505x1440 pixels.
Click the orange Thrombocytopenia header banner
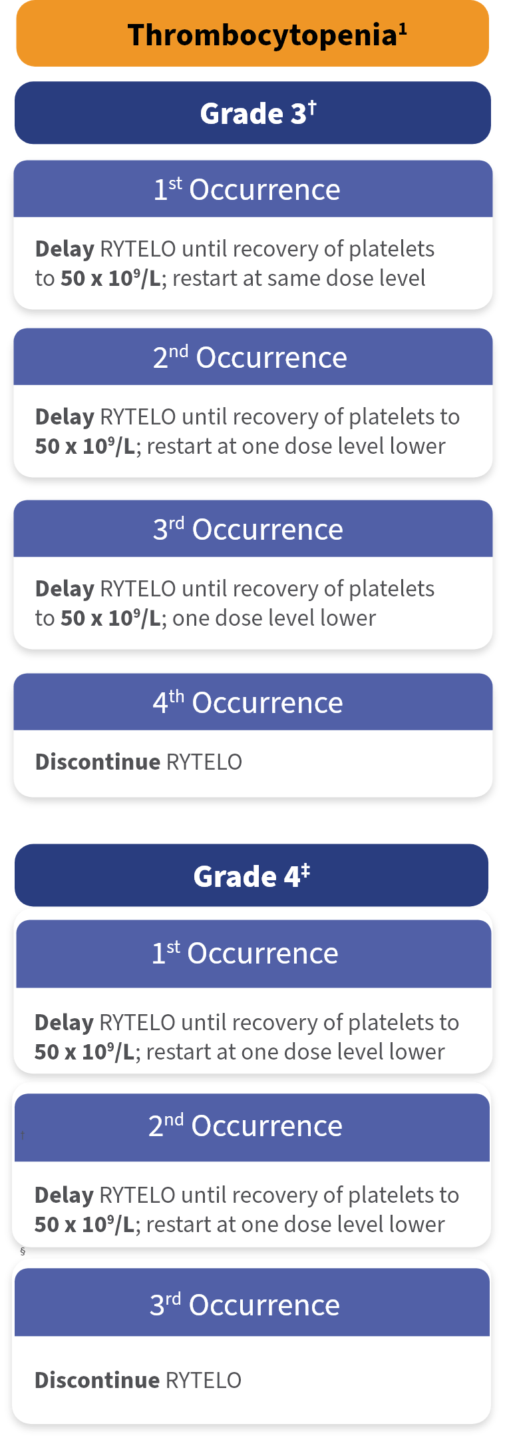[x=253, y=34]
